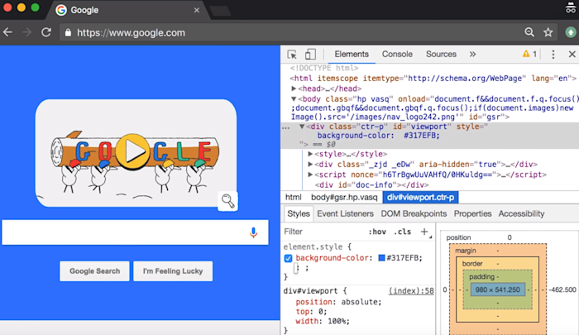The width and height of the screenshot is (579, 335).
Task: Click the margin label in the box model
Action: 465,251
